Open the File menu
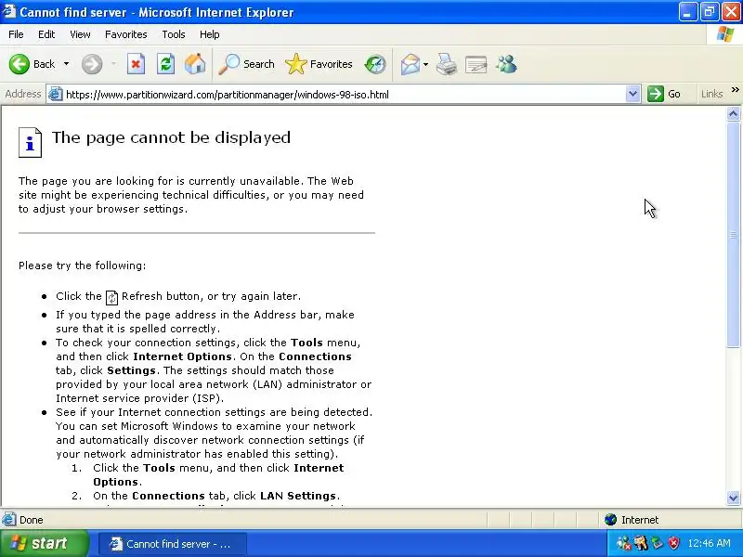Viewport: 743px width, 557px height. coord(16,34)
